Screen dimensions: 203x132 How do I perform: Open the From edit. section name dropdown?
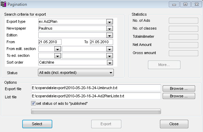[109, 49]
